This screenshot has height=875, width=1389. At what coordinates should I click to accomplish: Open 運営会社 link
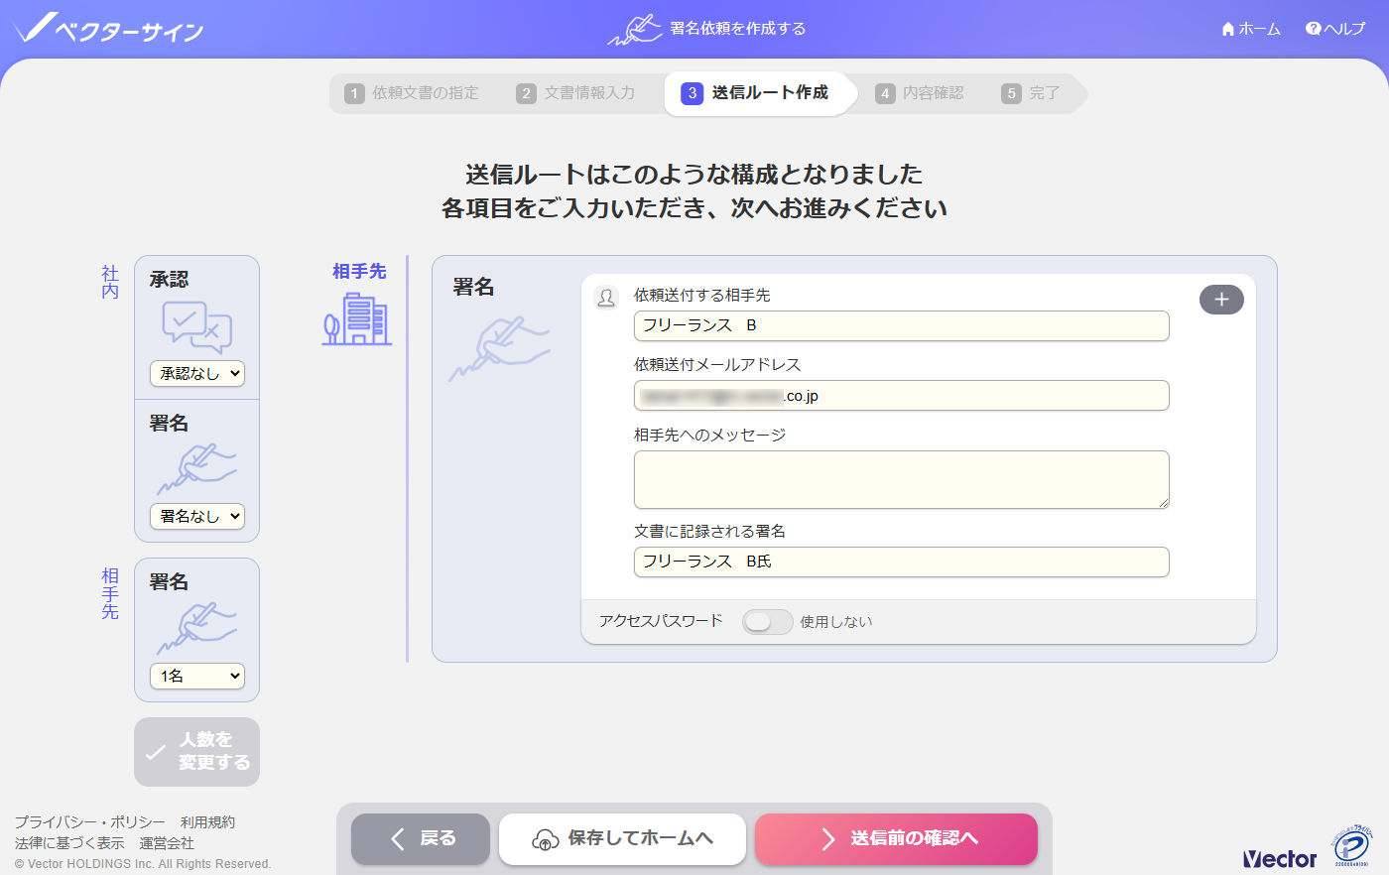[x=167, y=843]
